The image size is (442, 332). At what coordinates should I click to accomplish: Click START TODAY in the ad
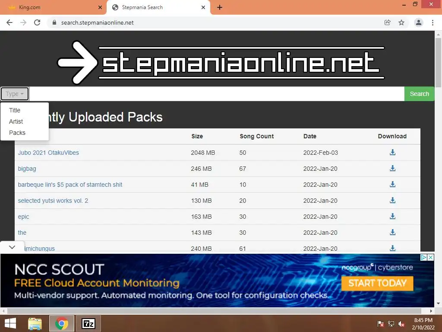pyautogui.click(x=377, y=283)
